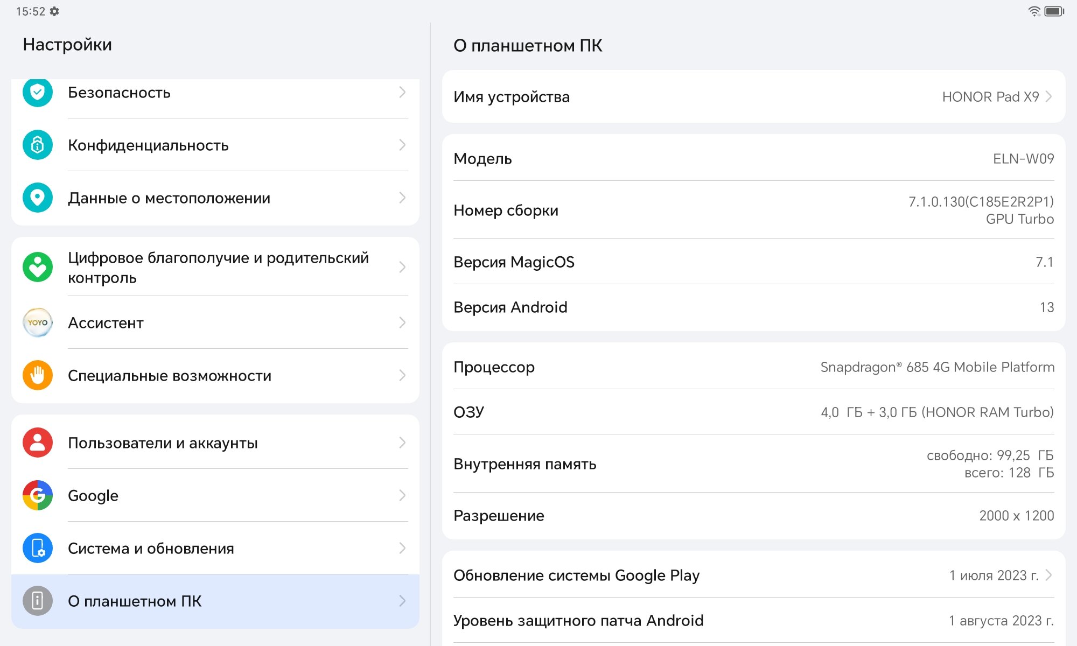Tap the Настройки header title
1077x646 pixels.
coord(67,44)
